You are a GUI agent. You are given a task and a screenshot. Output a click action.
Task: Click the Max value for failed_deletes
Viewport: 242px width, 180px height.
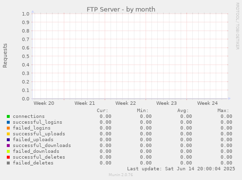click(226, 163)
